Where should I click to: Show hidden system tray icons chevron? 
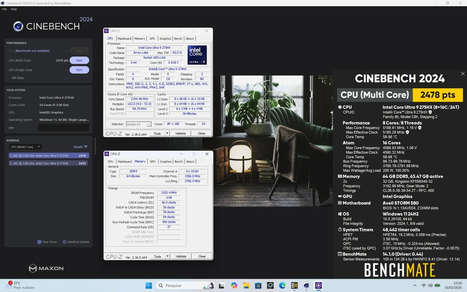click(416, 285)
